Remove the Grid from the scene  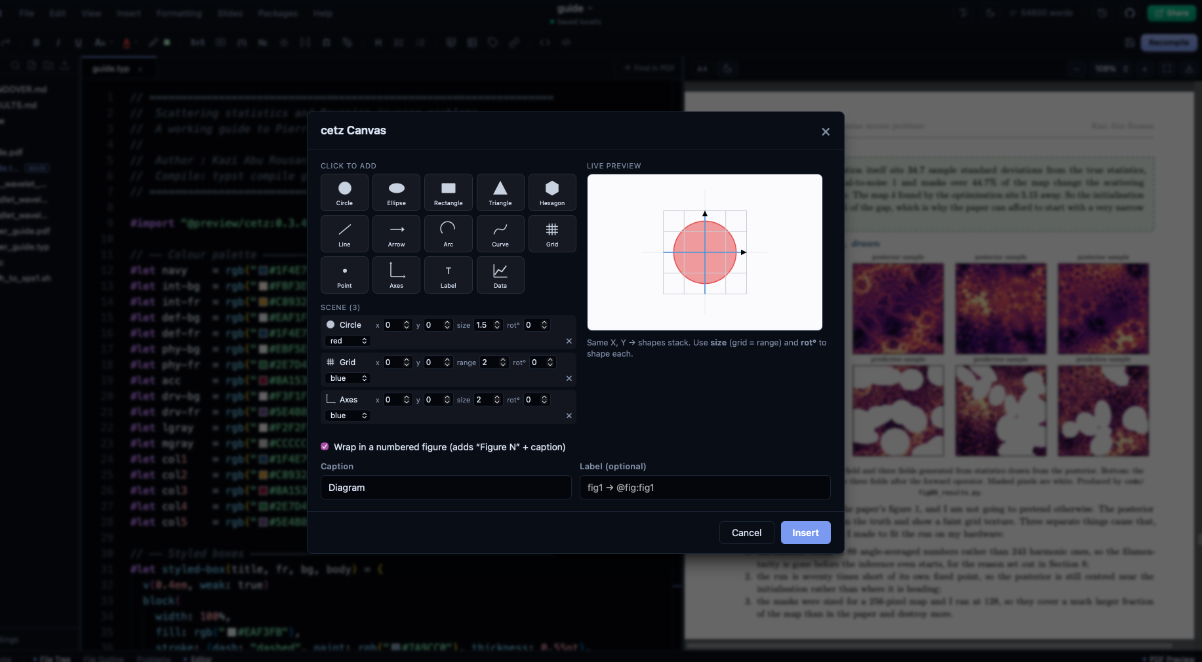tap(569, 378)
